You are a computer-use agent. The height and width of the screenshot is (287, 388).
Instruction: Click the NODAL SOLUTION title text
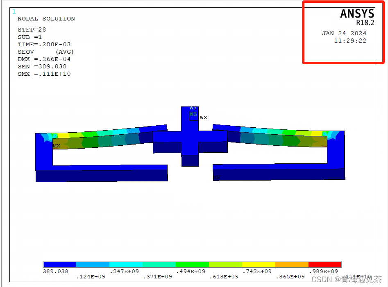[45, 18]
